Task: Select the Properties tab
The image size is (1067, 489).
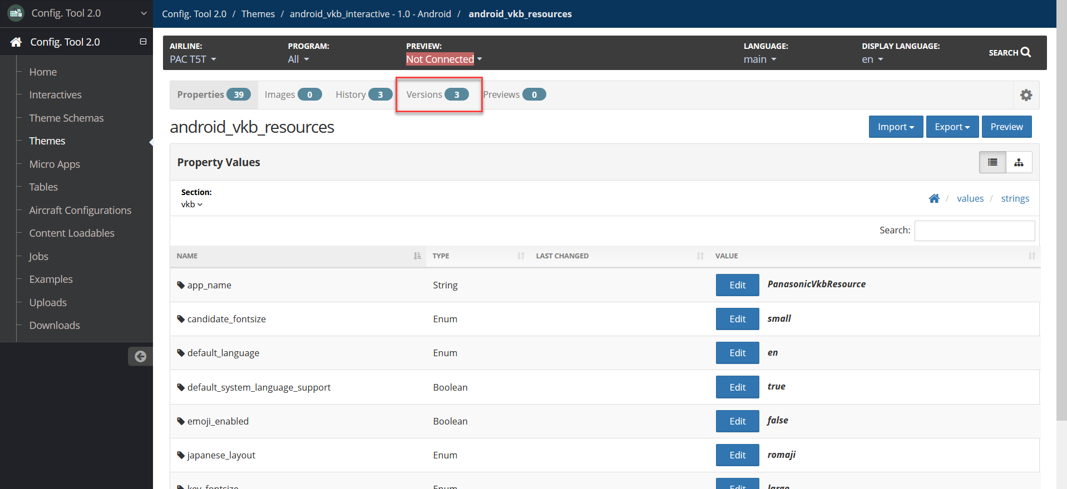Action: tap(214, 94)
